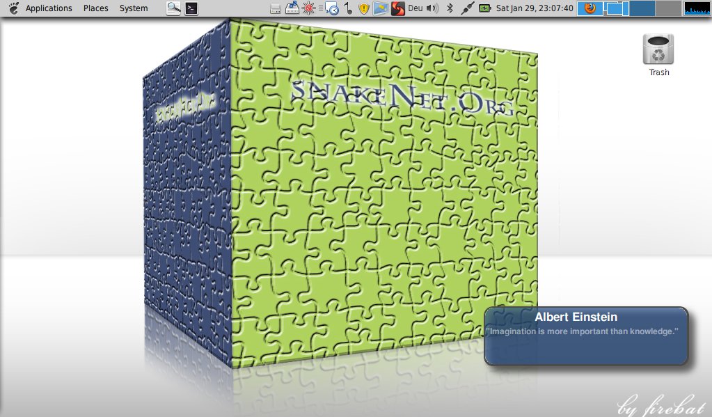Click the red sun brightness applet

click(309, 8)
